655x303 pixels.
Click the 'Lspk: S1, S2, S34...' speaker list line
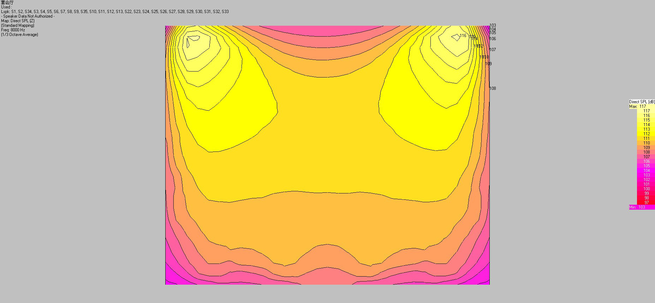point(115,12)
